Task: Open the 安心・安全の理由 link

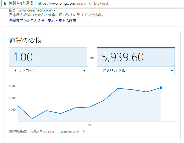Action: tap(62, 21)
